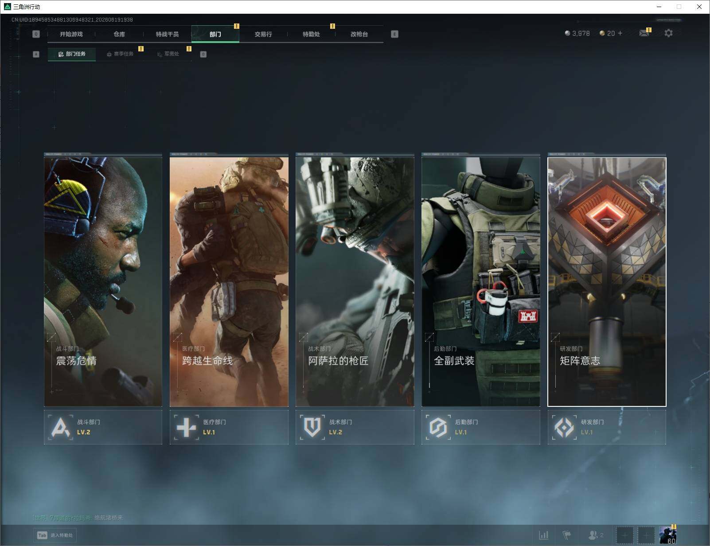Click the 研发部门 diamond emblem icon
This screenshot has width=710, height=546.
(564, 427)
